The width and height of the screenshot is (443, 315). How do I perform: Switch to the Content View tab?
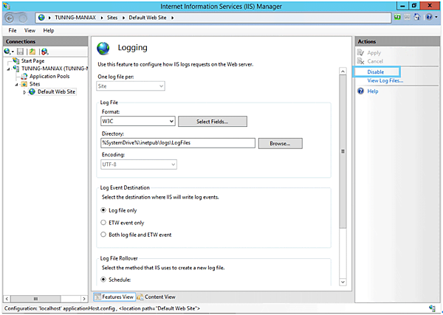point(156,297)
